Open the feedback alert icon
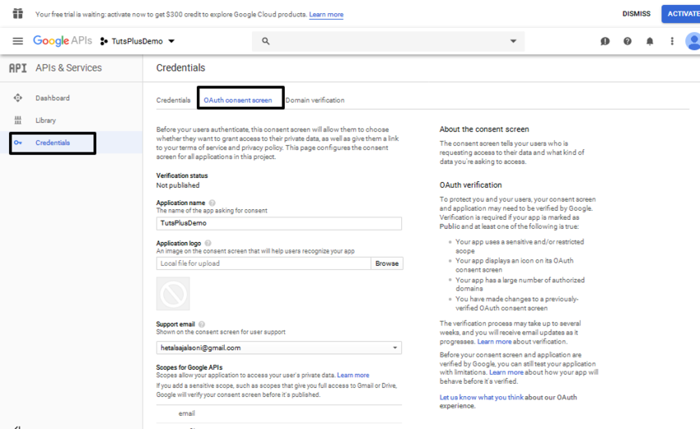 [x=605, y=41]
